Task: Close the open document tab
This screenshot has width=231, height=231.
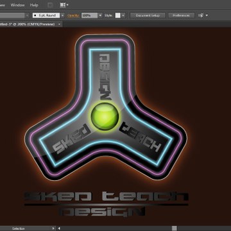Action: pos(60,24)
